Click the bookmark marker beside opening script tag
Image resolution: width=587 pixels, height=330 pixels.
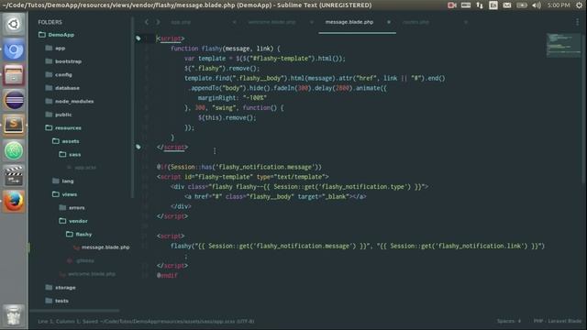coord(138,38)
